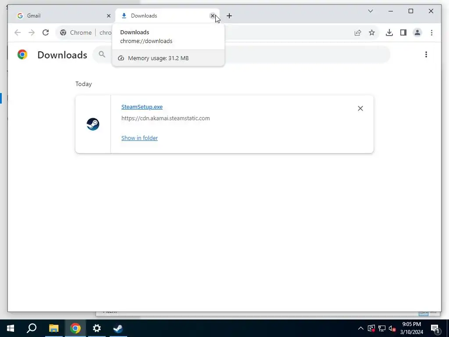Click the Today date heading

(84, 84)
